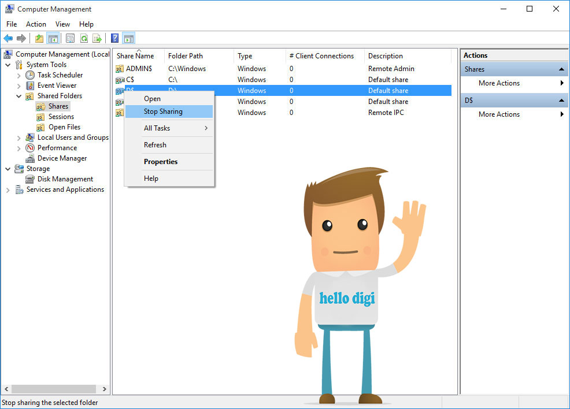Image resolution: width=570 pixels, height=409 pixels.
Task: Click the System Tools wrench icon
Action: 19,65
